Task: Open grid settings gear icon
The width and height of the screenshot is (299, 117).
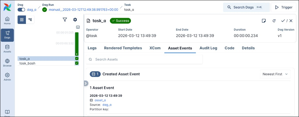Action: coord(75,20)
